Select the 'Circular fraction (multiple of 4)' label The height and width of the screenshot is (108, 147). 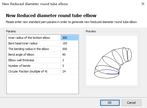click(x=28, y=71)
